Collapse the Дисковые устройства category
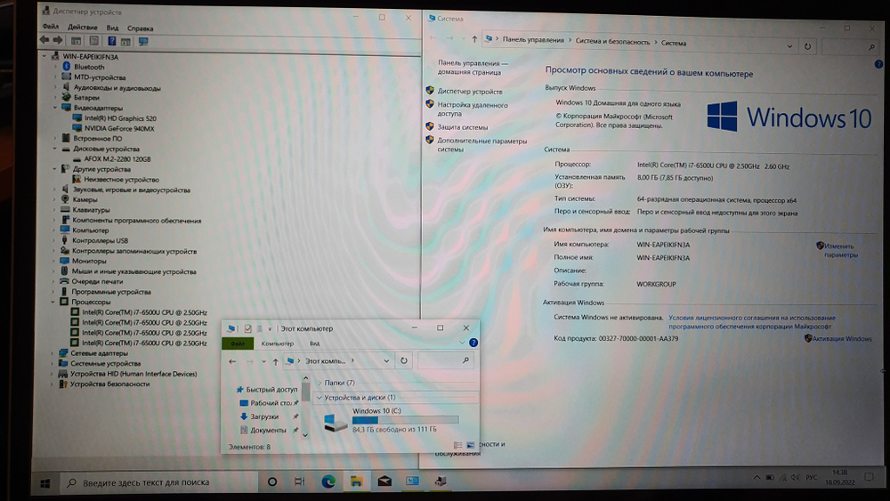The height and width of the screenshot is (501, 890). 55,149
